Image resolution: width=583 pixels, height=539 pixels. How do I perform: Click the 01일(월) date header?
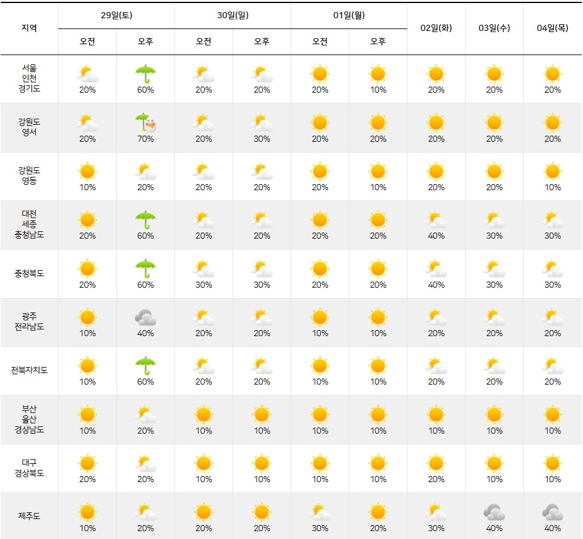pos(349,16)
